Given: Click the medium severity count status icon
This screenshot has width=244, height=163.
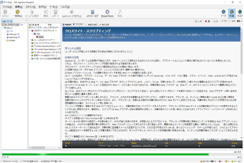Looking at the screenshot, I should coord(226,162).
